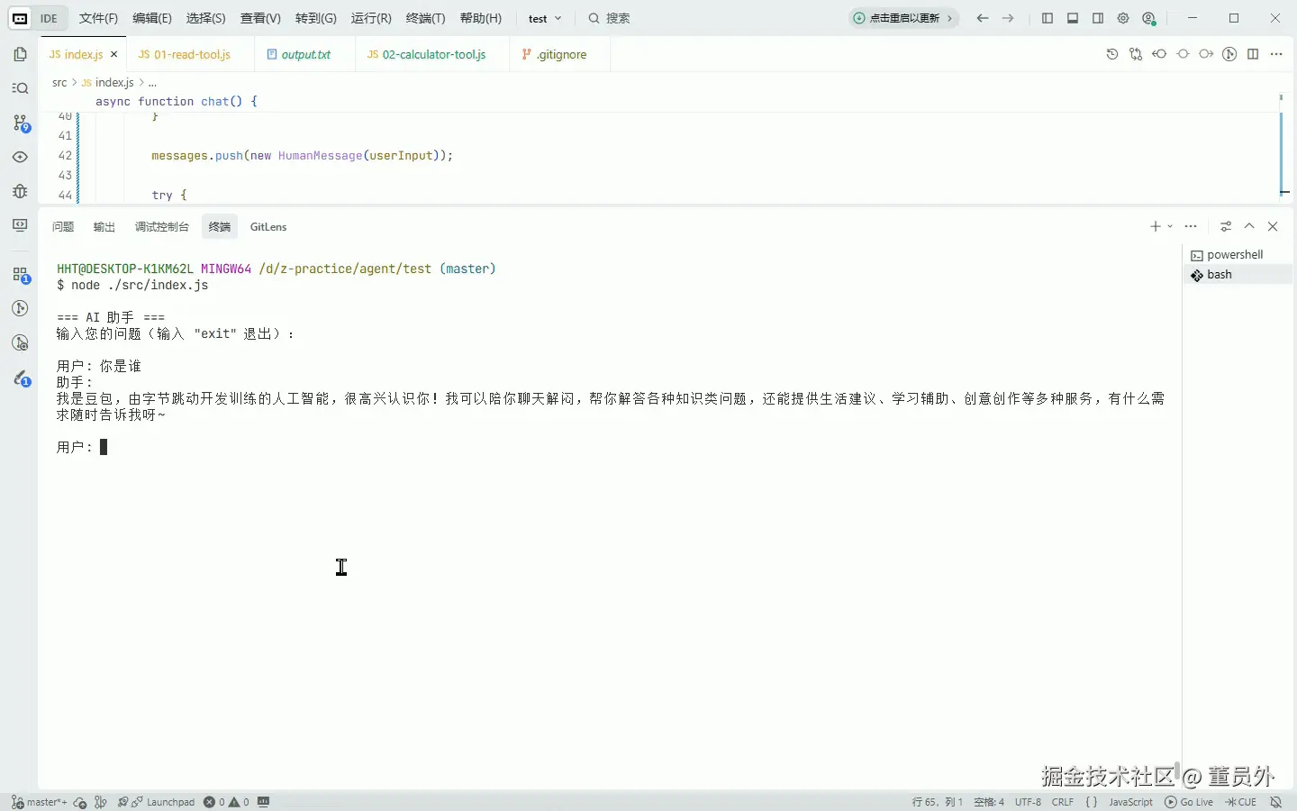The image size is (1297, 811).
Task: Toggle the primary sidebar layout button
Action: [1047, 18]
